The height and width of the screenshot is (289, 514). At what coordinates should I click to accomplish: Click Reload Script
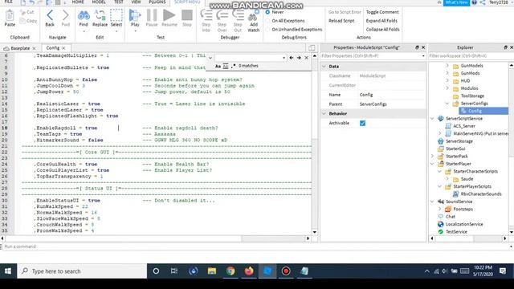click(x=341, y=21)
